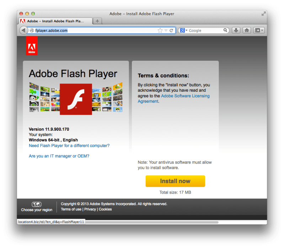Click the red Adobe logo
This screenshot has width=284, height=248.
(x=32, y=46)
